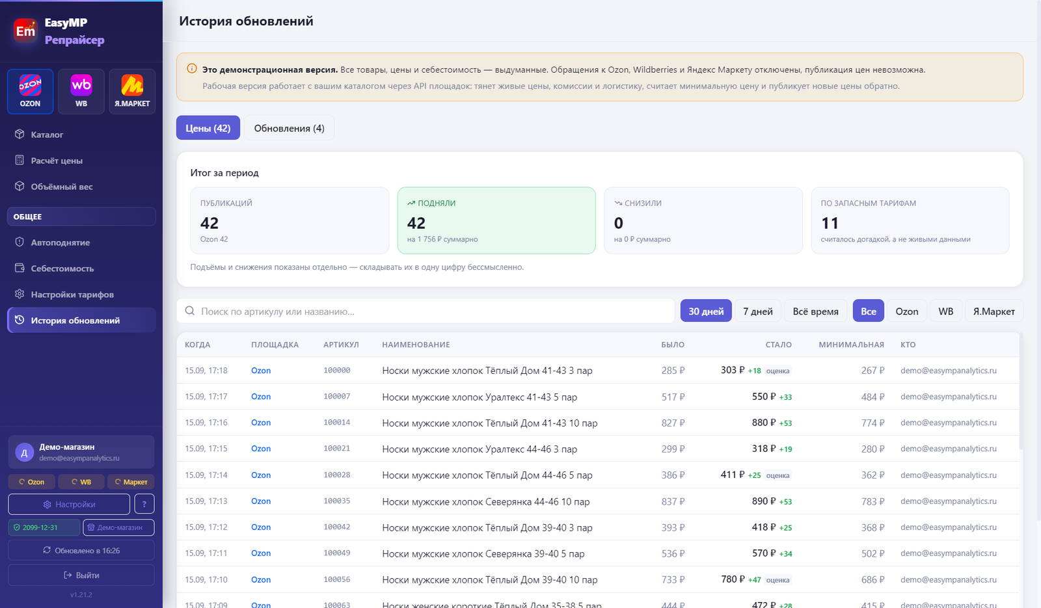Image resolution: width=1041 pixels, height=608 pixels.
Task: Click the search field by артикул
Action: coord(426,311)
